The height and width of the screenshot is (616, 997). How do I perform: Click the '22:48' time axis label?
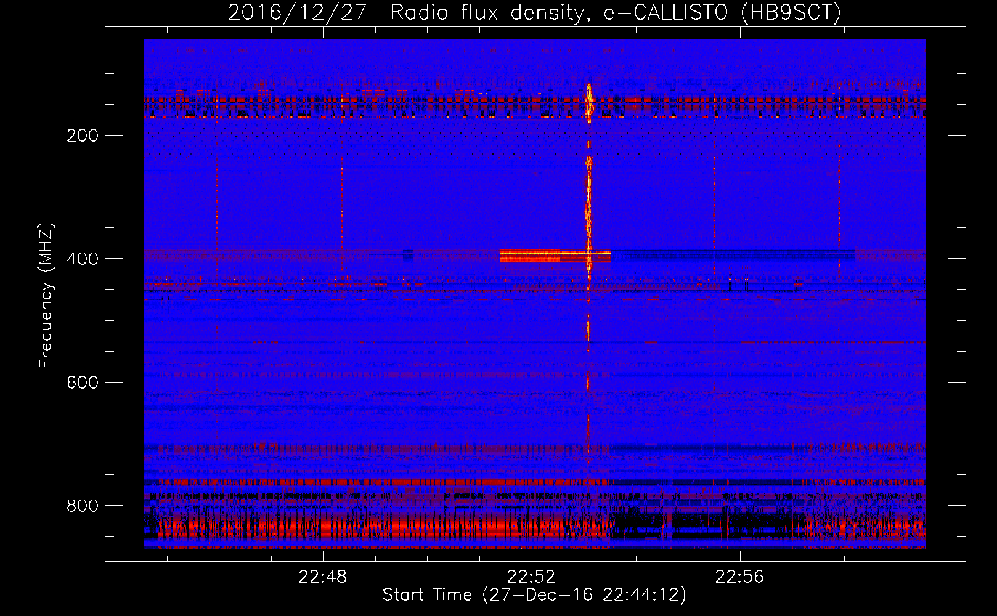323,577
